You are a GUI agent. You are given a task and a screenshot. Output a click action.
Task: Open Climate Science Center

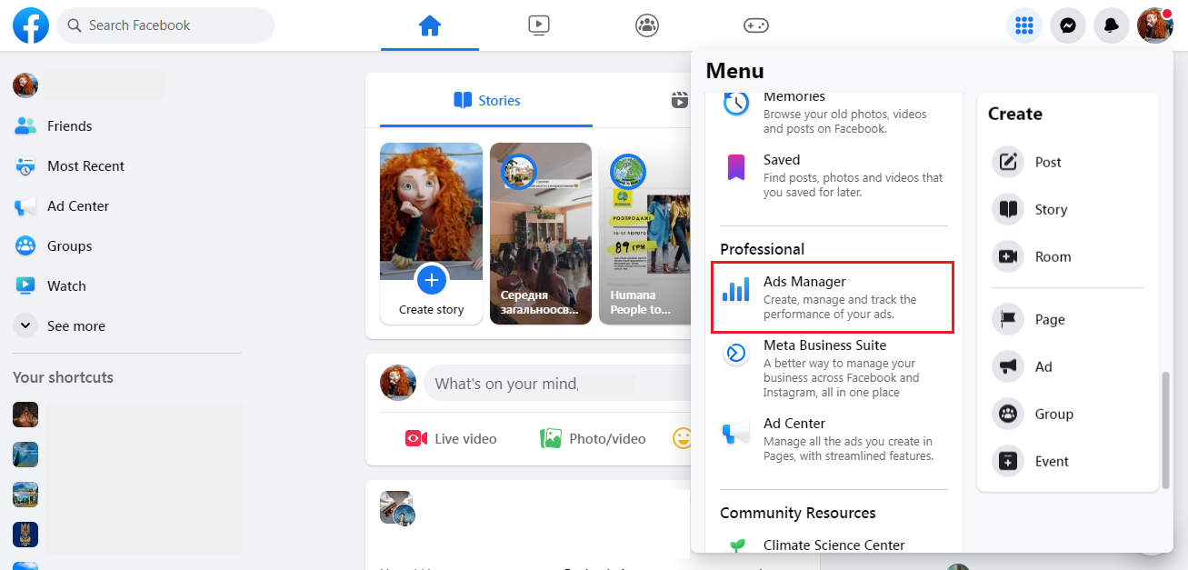(x=834, y=545)
